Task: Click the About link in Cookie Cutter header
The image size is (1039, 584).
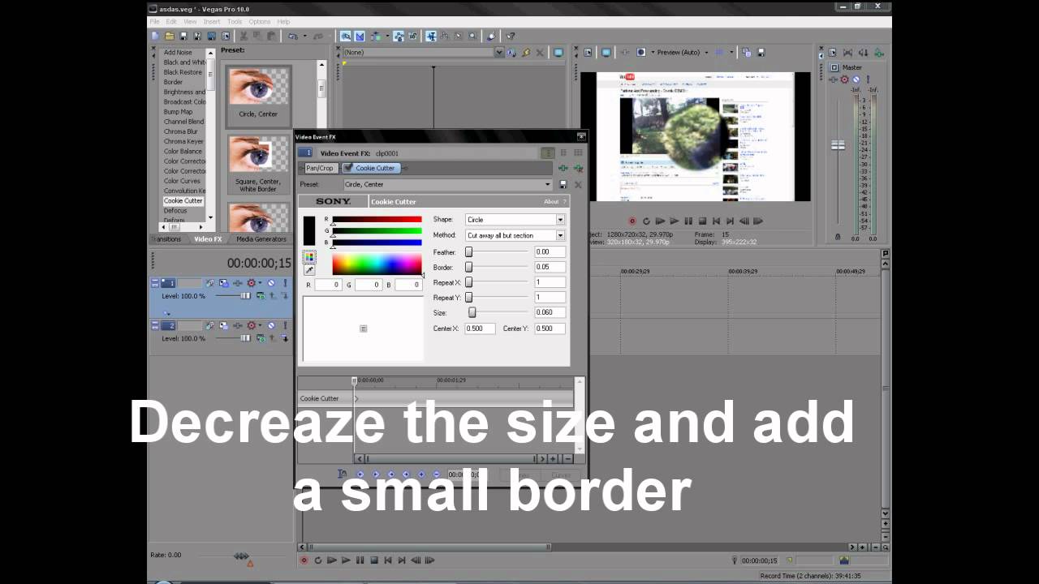Action: click(x=551, y=202)
